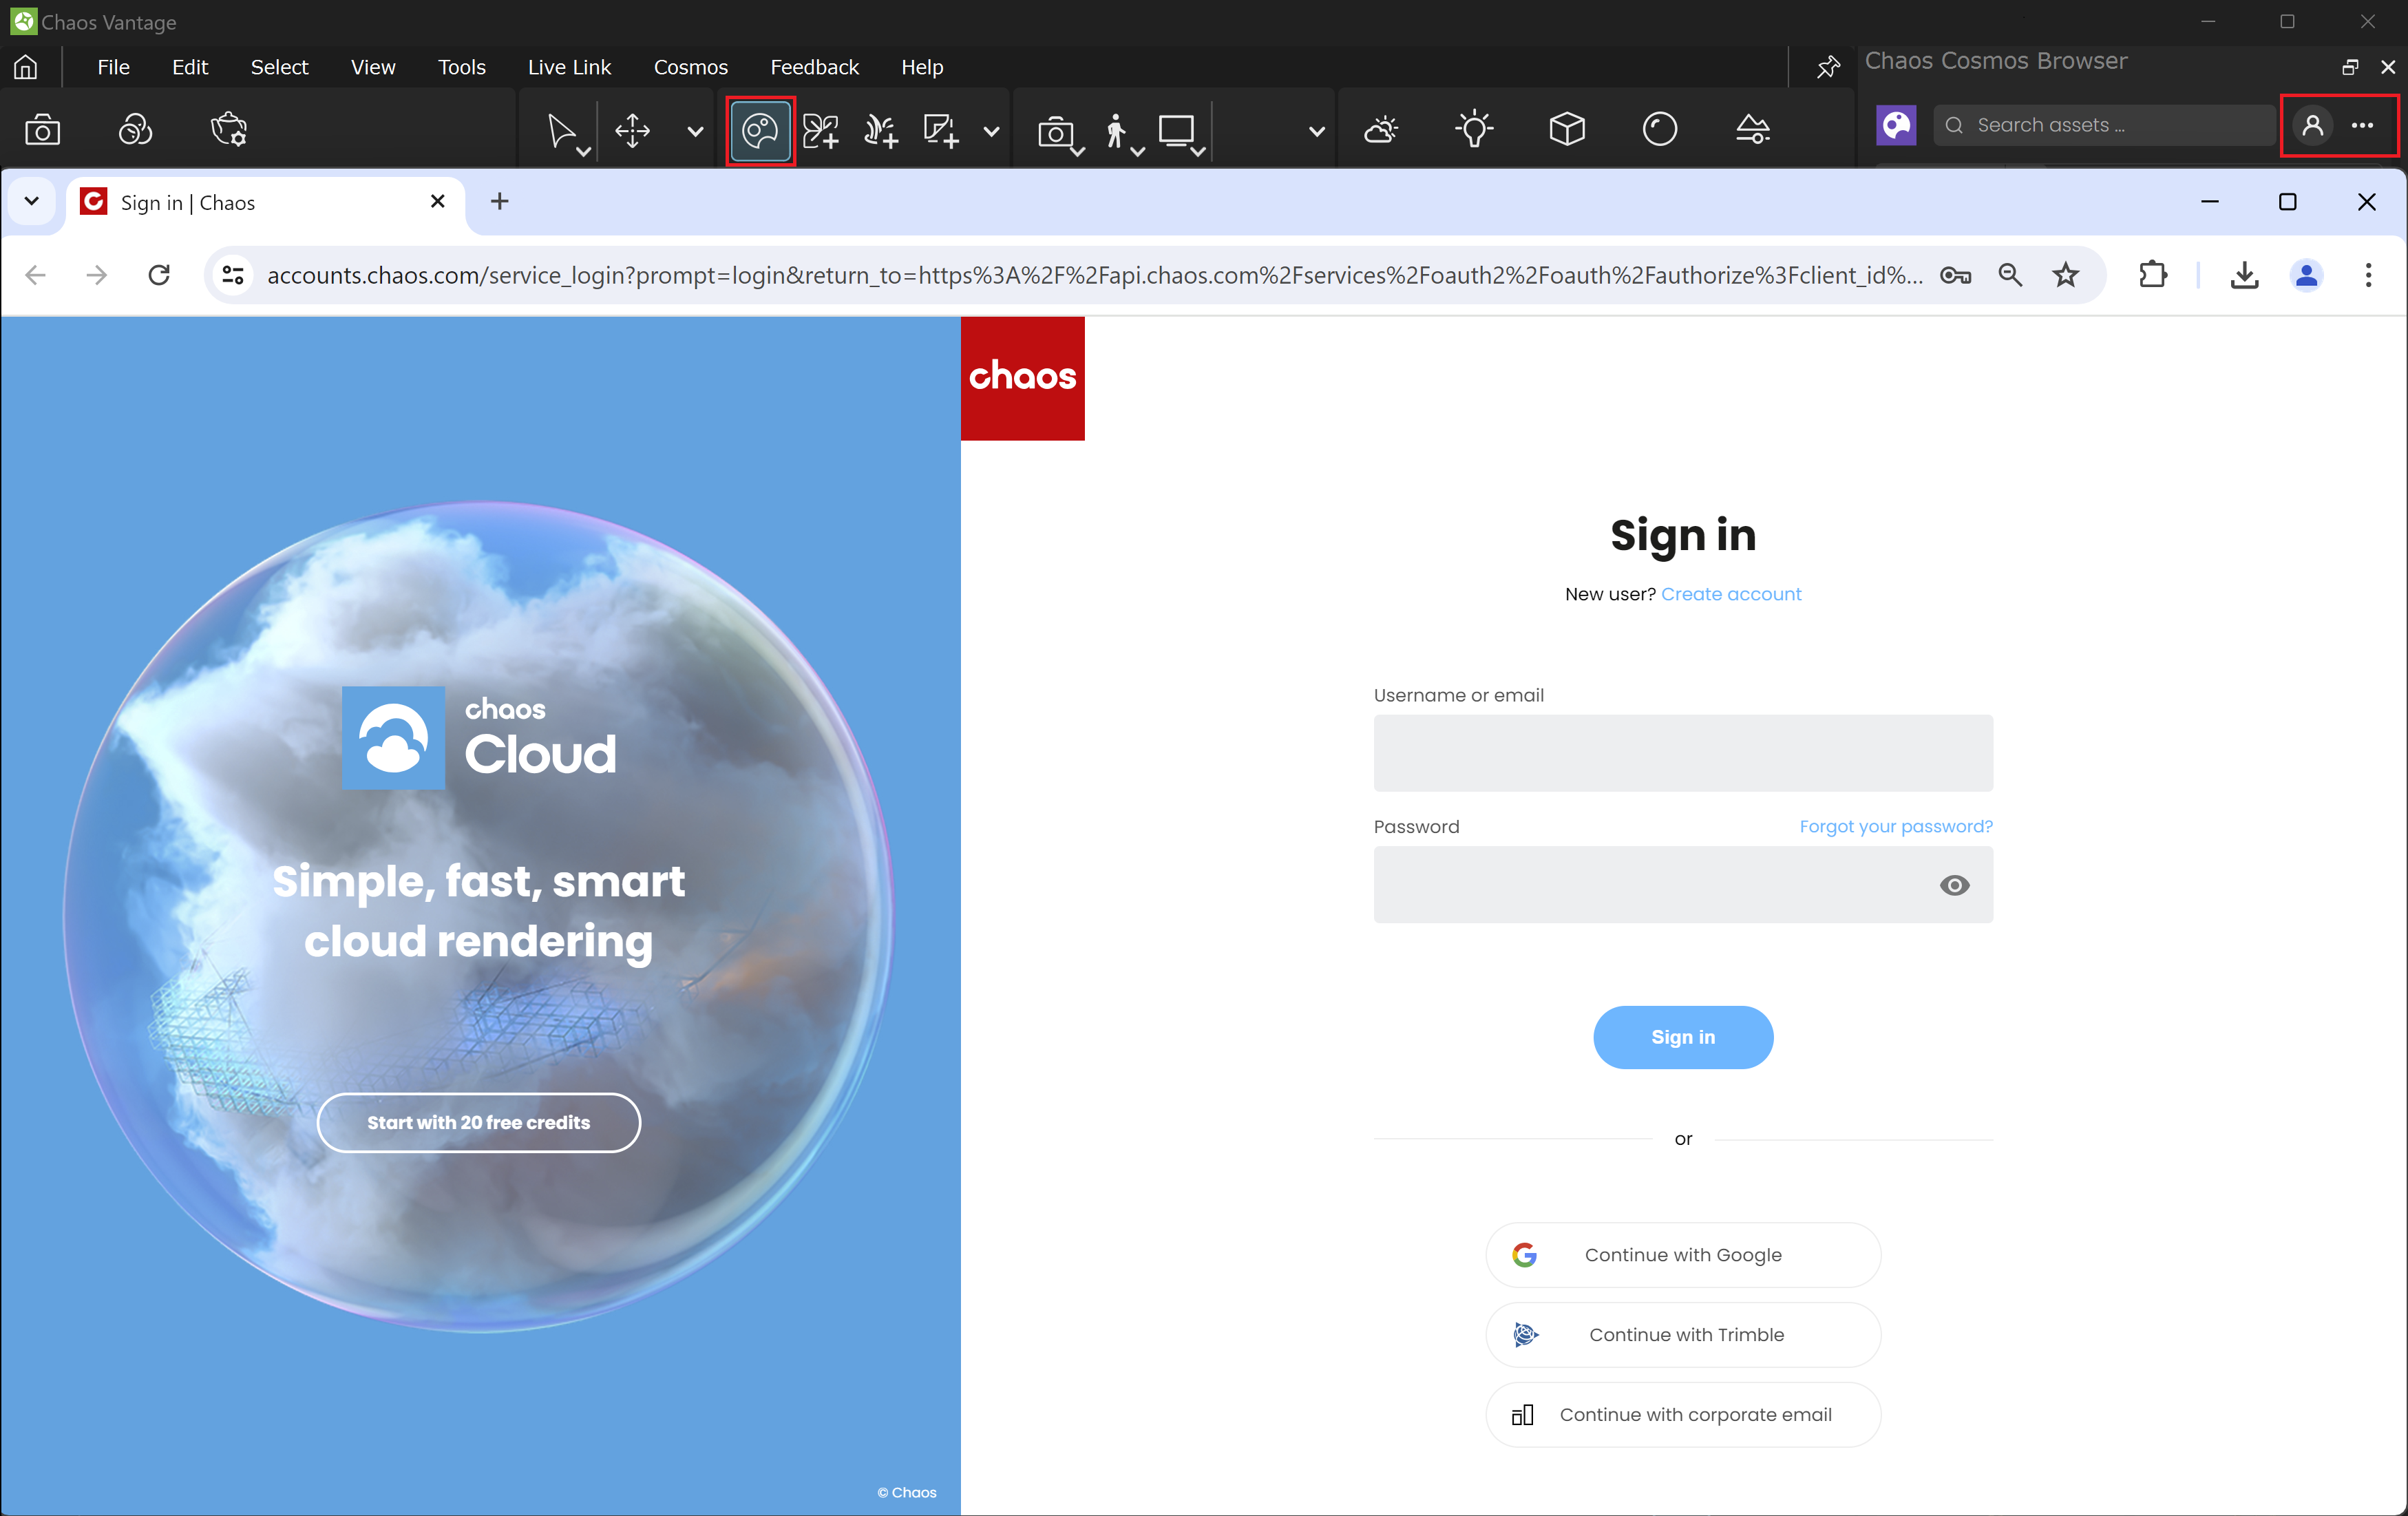
Task: Open the Edit menu
Action: click(x=190, y=67)
